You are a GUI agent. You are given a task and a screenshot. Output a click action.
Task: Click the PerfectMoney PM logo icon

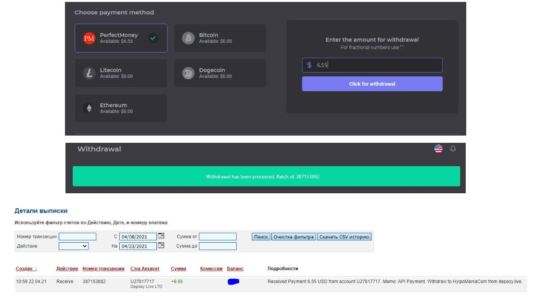click(x=89, y=38)
